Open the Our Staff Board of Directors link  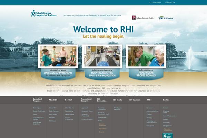tap(69, 118)
